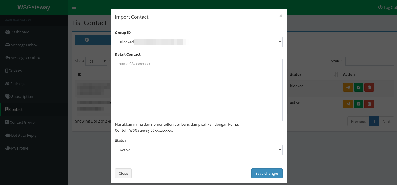Viewport: 397px width, 185px height.
Task: Click the Messages Outbox reply icon
Action: (8, 58)
